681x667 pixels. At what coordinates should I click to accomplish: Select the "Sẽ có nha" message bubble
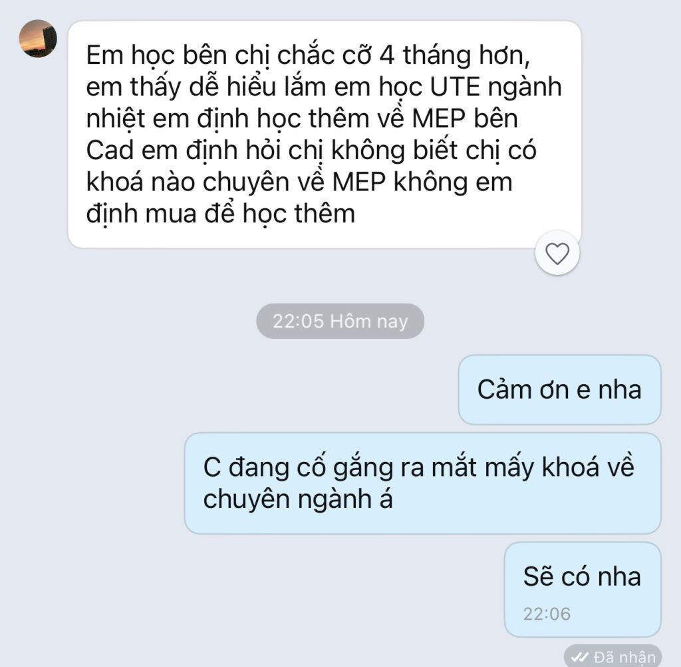[583, 589]
